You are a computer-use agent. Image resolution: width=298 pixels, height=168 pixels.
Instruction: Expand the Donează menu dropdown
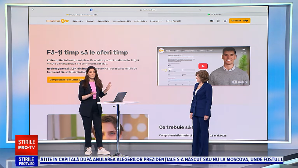(x=78, y=21)
